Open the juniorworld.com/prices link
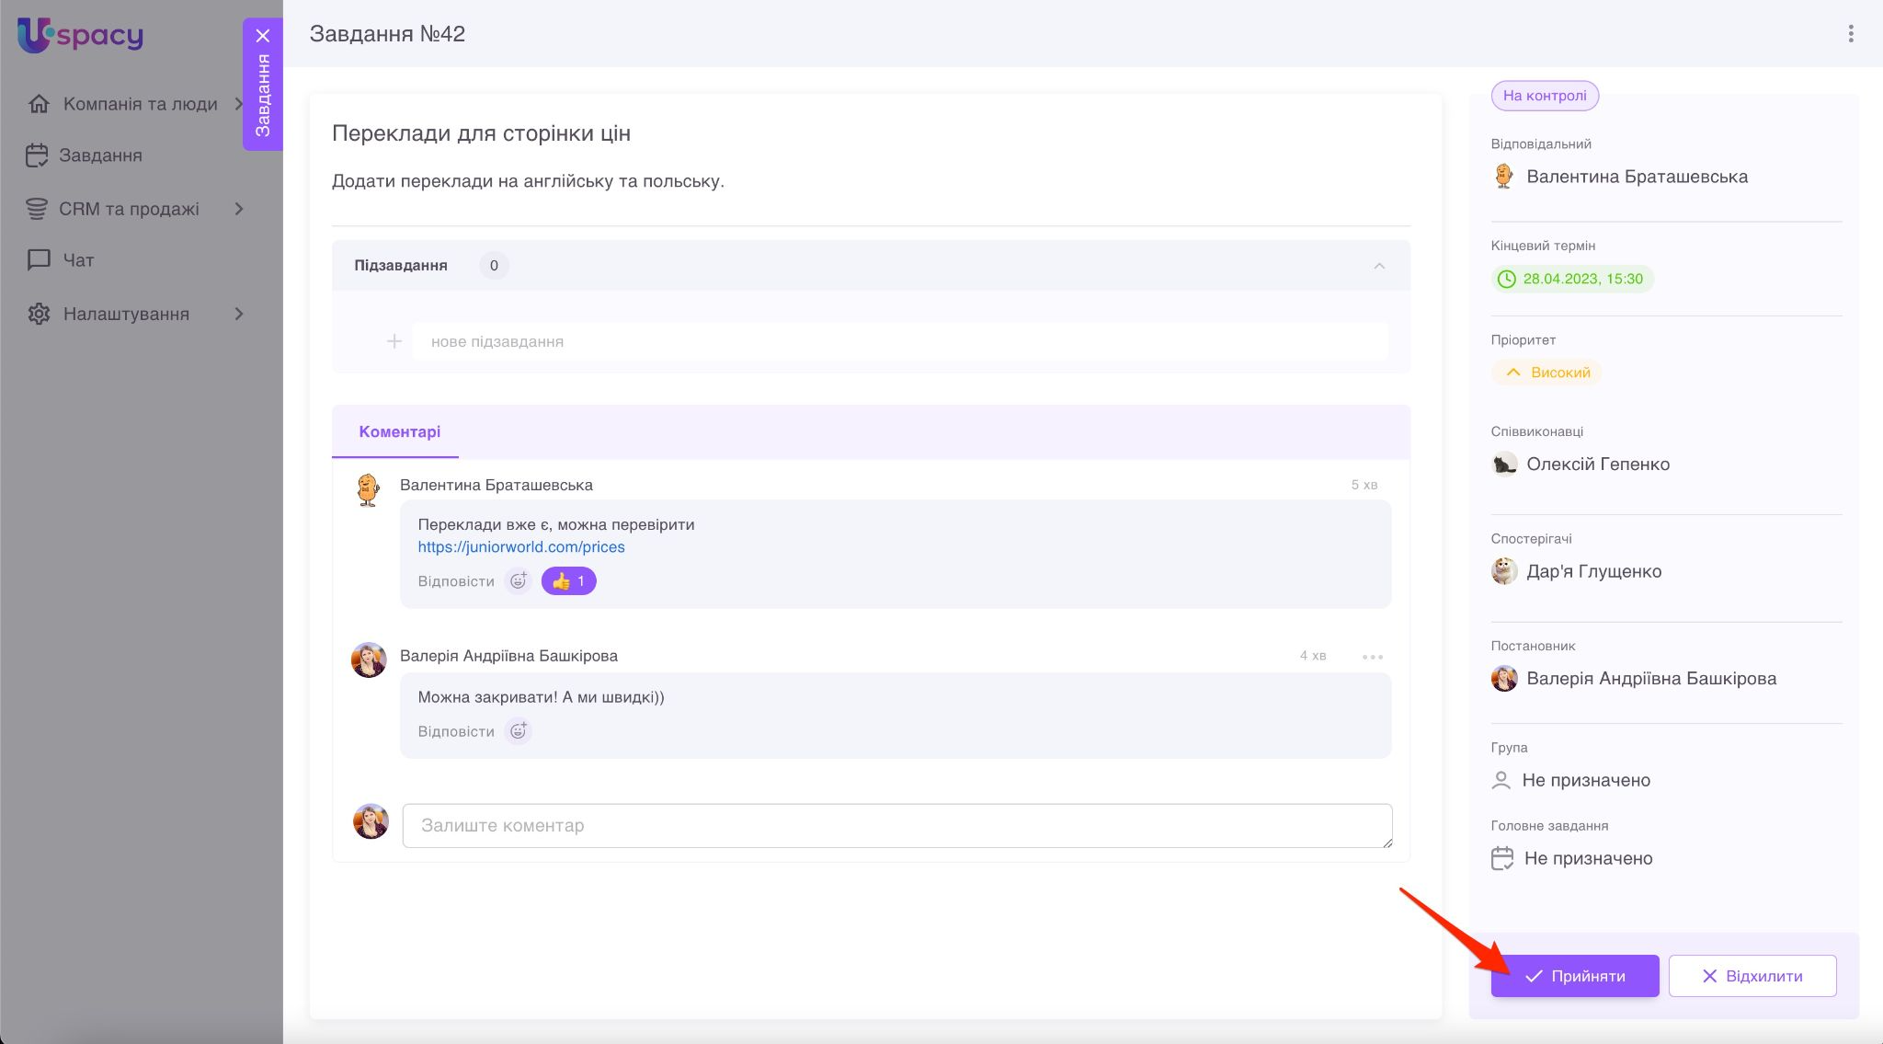The height and width of the screenshot is (1044, 1883). pos(520,546)
